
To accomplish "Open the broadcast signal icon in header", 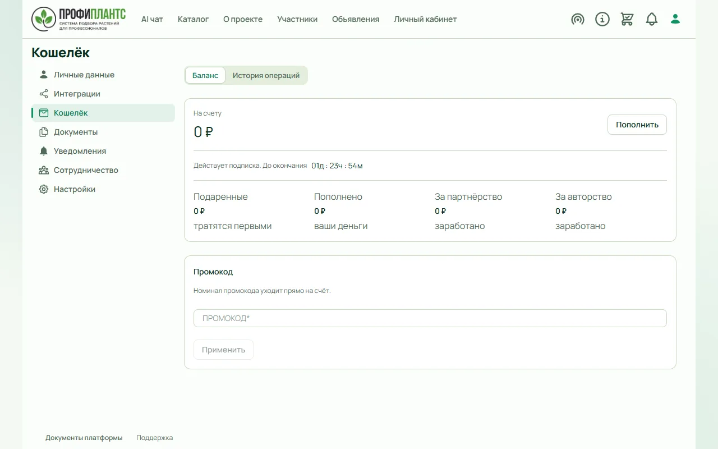I will point(578,19).
